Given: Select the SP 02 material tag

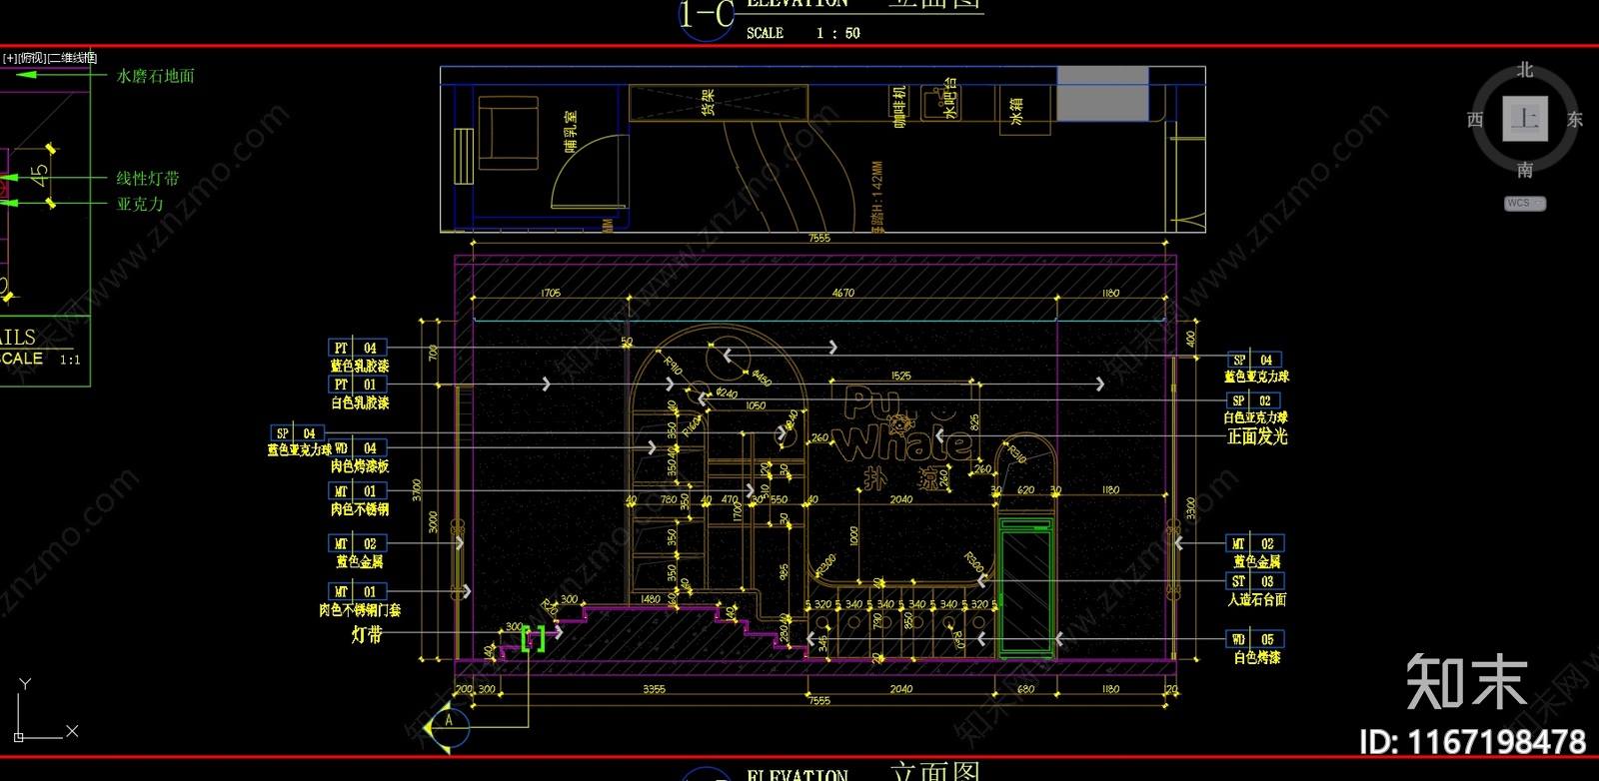Looking at the screenshot, I should coord(1253,400).
